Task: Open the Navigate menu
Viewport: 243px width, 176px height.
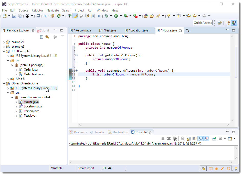Action: pos(53,10)
